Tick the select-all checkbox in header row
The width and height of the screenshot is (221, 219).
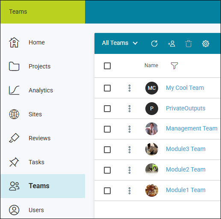pos(107,66)
